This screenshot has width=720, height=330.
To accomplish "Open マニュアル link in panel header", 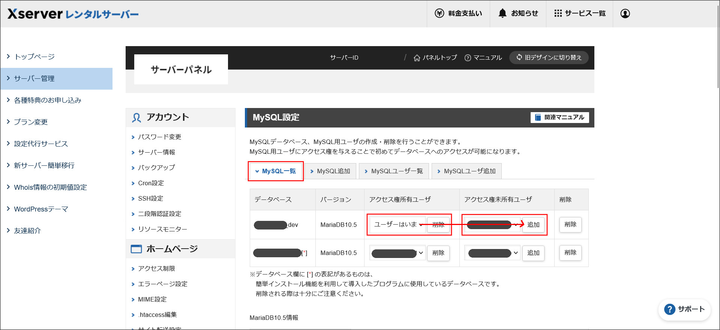I will (483, 58).
